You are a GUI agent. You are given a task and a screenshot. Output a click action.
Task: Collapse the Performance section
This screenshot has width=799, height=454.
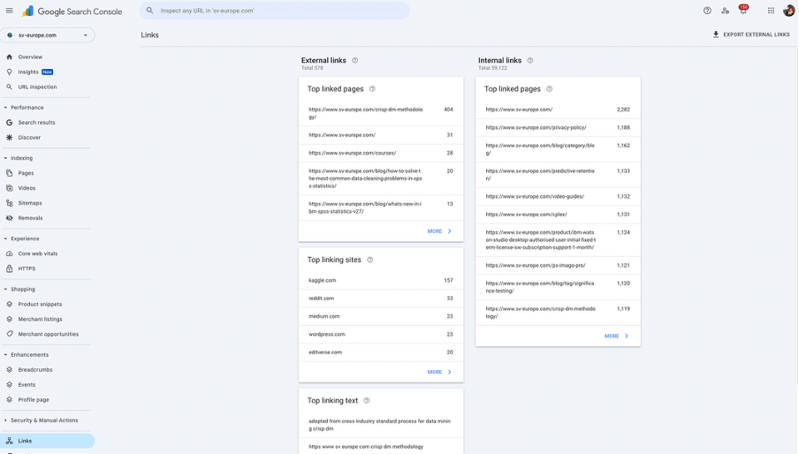[5, 108]
